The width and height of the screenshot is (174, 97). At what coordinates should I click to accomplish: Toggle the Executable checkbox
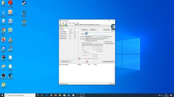tap(97, 51)
